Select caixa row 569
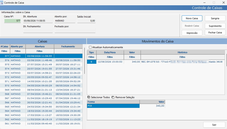Screen dimensions: 227x129 point(41,90)
